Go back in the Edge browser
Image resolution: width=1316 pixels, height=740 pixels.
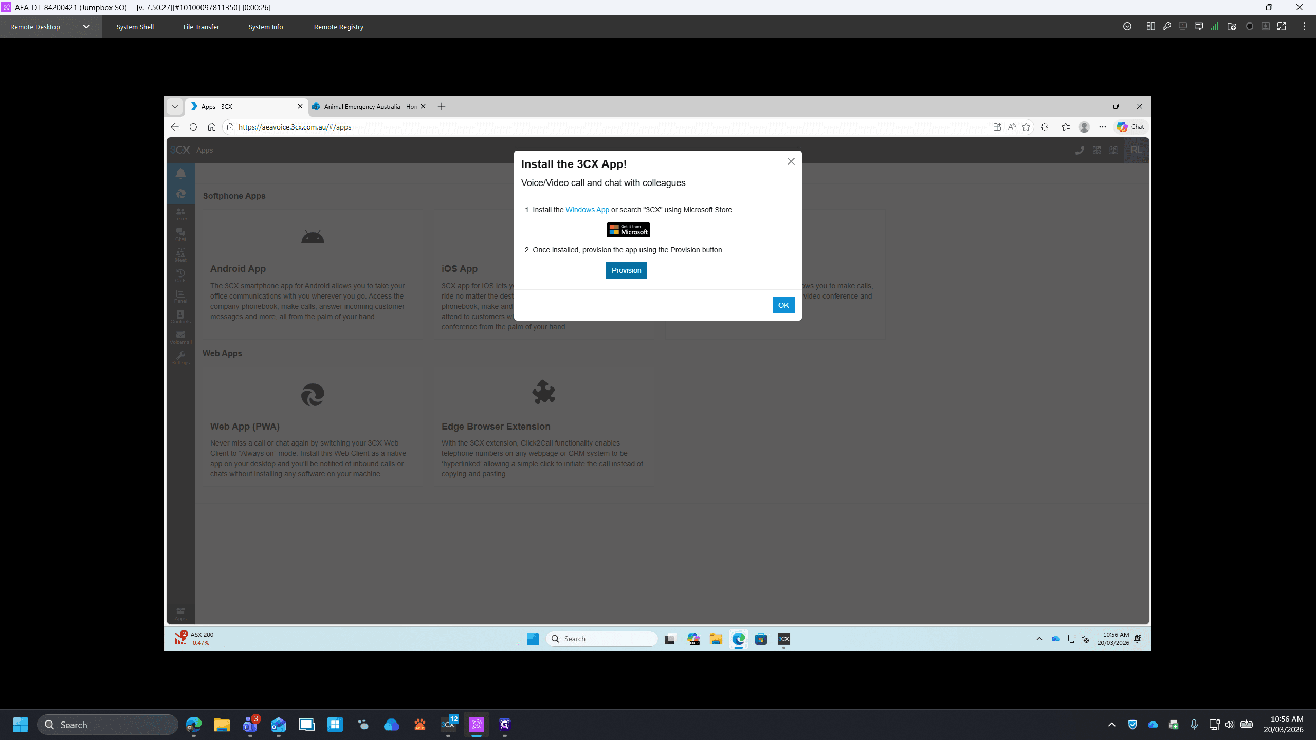click(174, 127)
